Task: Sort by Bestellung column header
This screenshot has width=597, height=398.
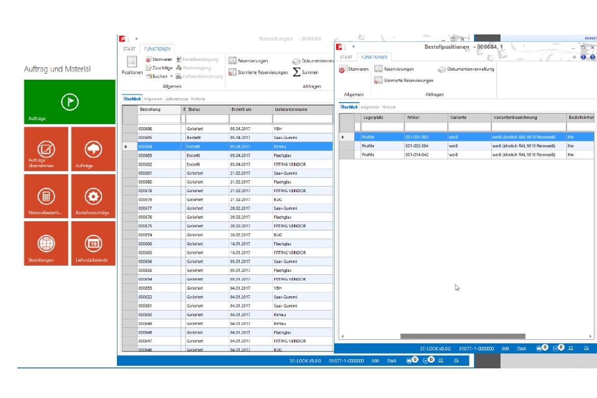Action: tap(159, 109)
